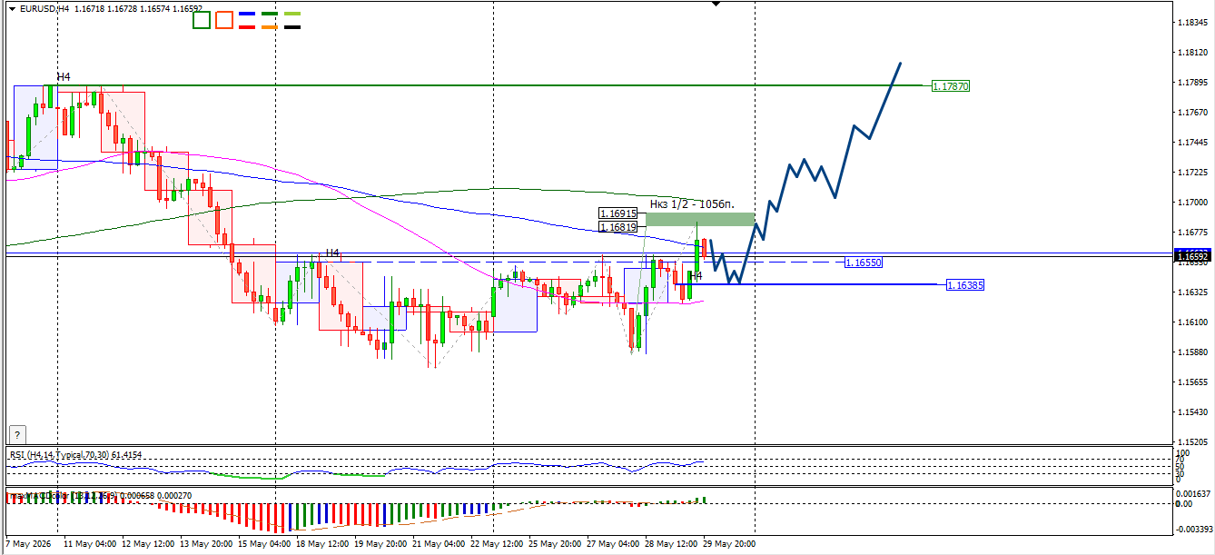Select the orange square outline icon
1215x555 pixels.
[x=223, y=20]
